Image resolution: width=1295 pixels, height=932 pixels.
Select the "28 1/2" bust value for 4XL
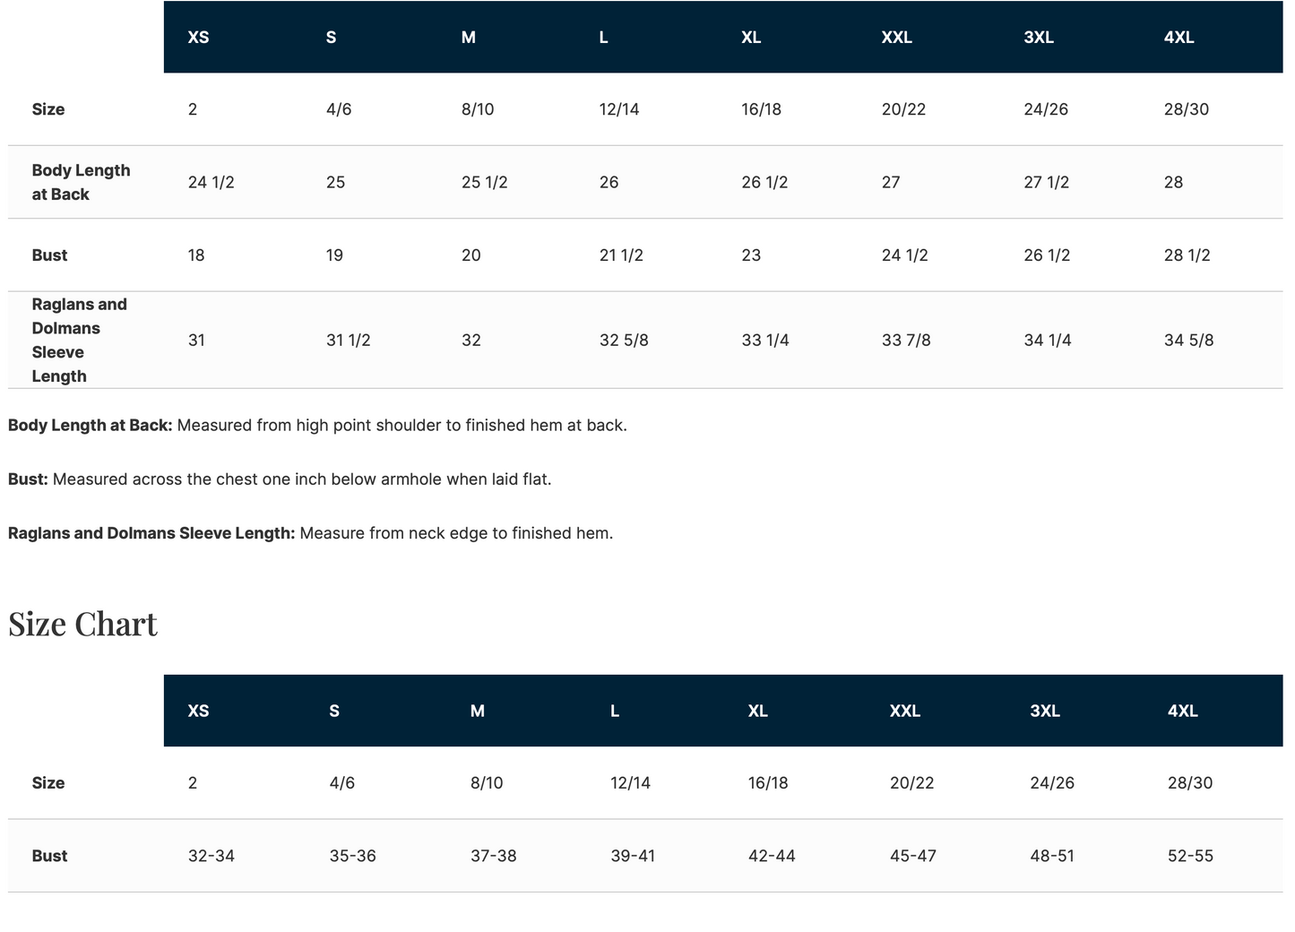coord(1187,255)
